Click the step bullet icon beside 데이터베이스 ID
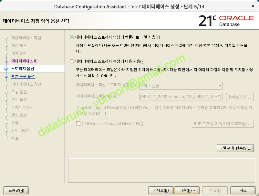Viewport: 259px width, 196px height. click(6, 61)
